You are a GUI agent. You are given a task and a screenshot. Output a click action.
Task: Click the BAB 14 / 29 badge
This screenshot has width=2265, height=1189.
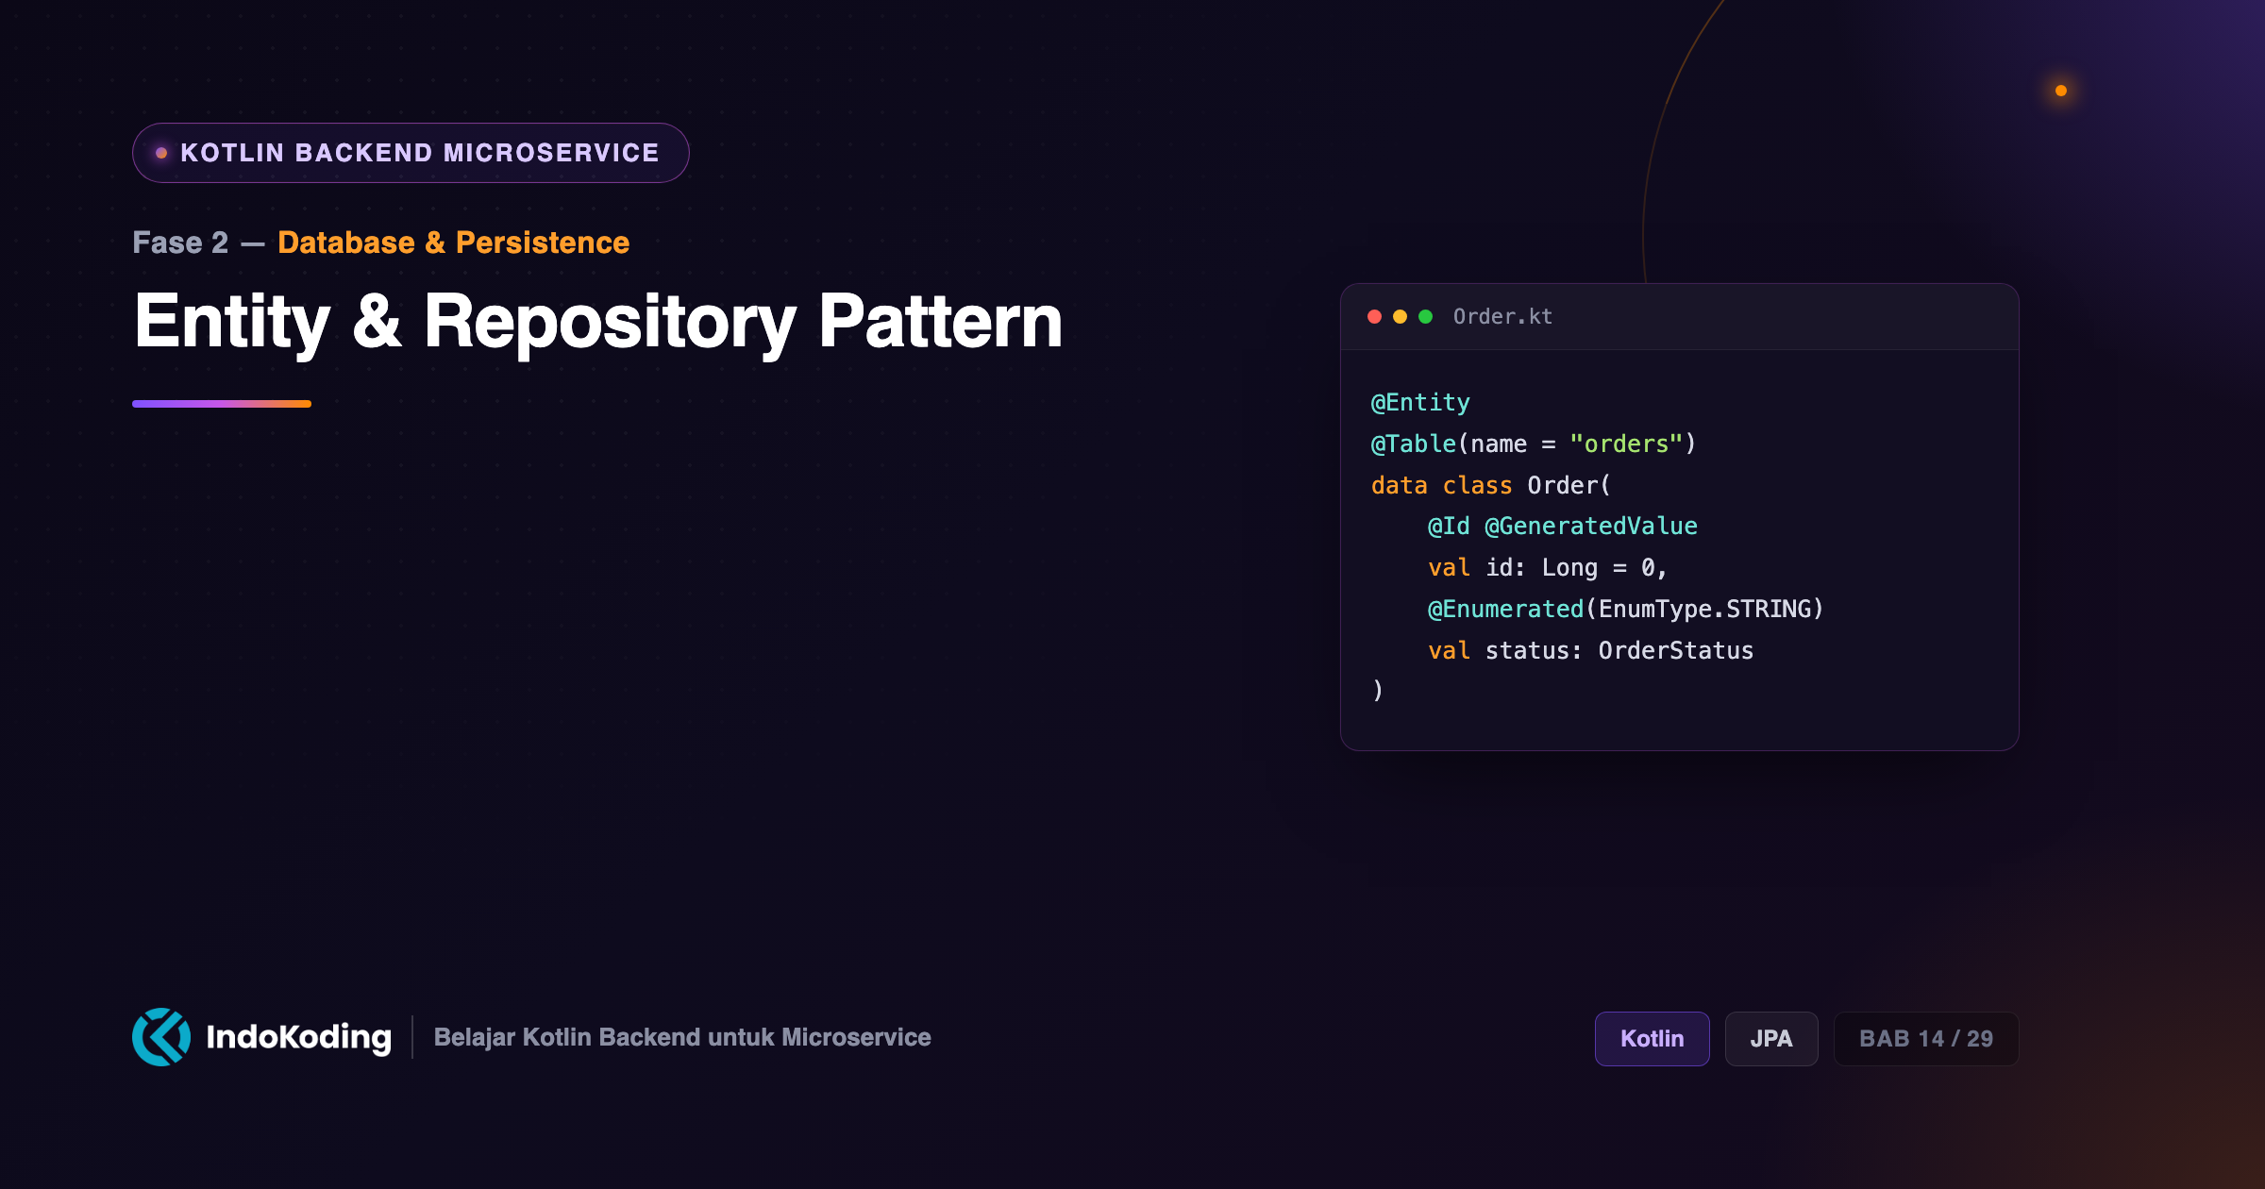(x=1926, y=1039)
